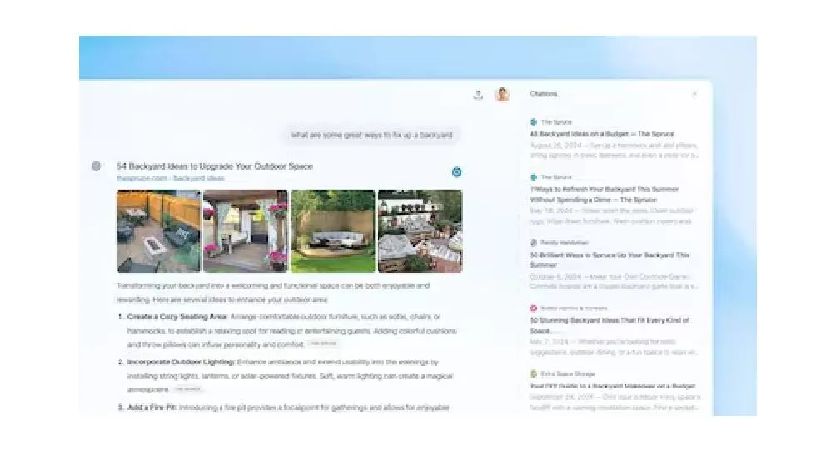Open '7 Ways to Refresh Your Backyard' citation

[x=605, y=195]
